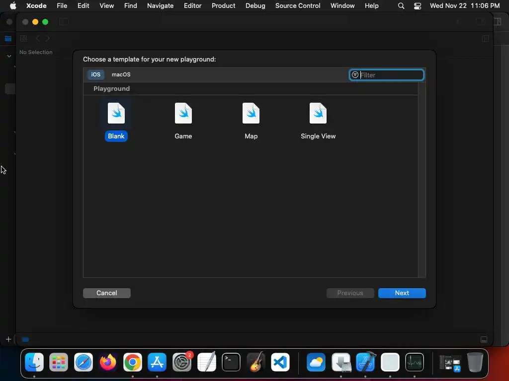Open Terminal from the Dock
The image size is (509, 381).
pos(231,362)
